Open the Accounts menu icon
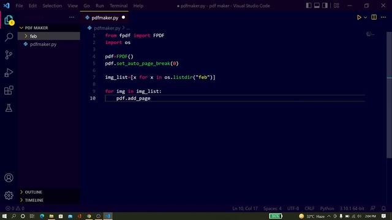The height and width of the screenshot is (220, 392). pos(9,178)
